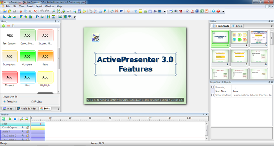This screenshot has height=146, width=274.
Task: Stop the timeline playback
Action: tap(15, 119)
